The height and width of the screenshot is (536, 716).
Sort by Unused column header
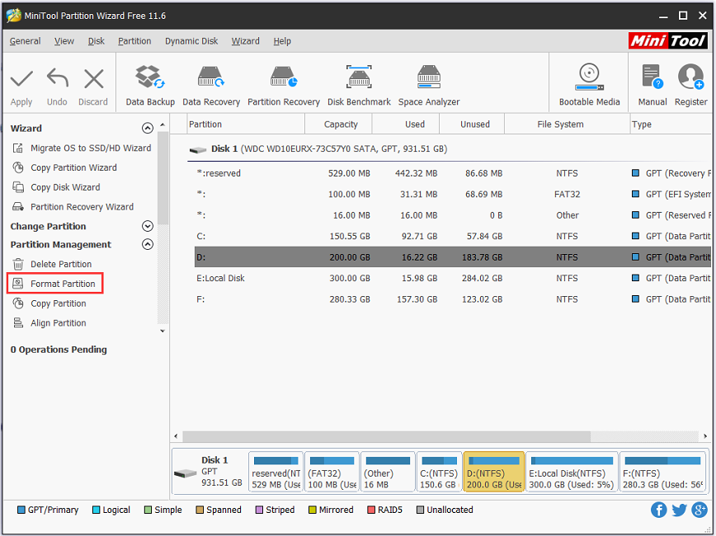click(x=472, y=125)
